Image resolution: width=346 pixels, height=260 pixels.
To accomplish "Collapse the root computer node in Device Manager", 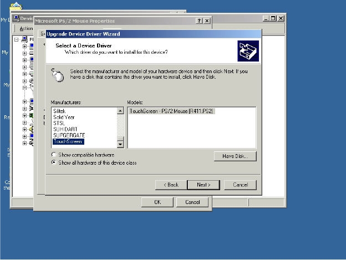I will 16,39.
